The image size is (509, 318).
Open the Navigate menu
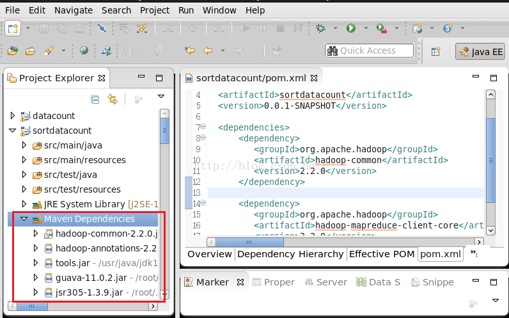pyautogui.click(x=74, y=10)
